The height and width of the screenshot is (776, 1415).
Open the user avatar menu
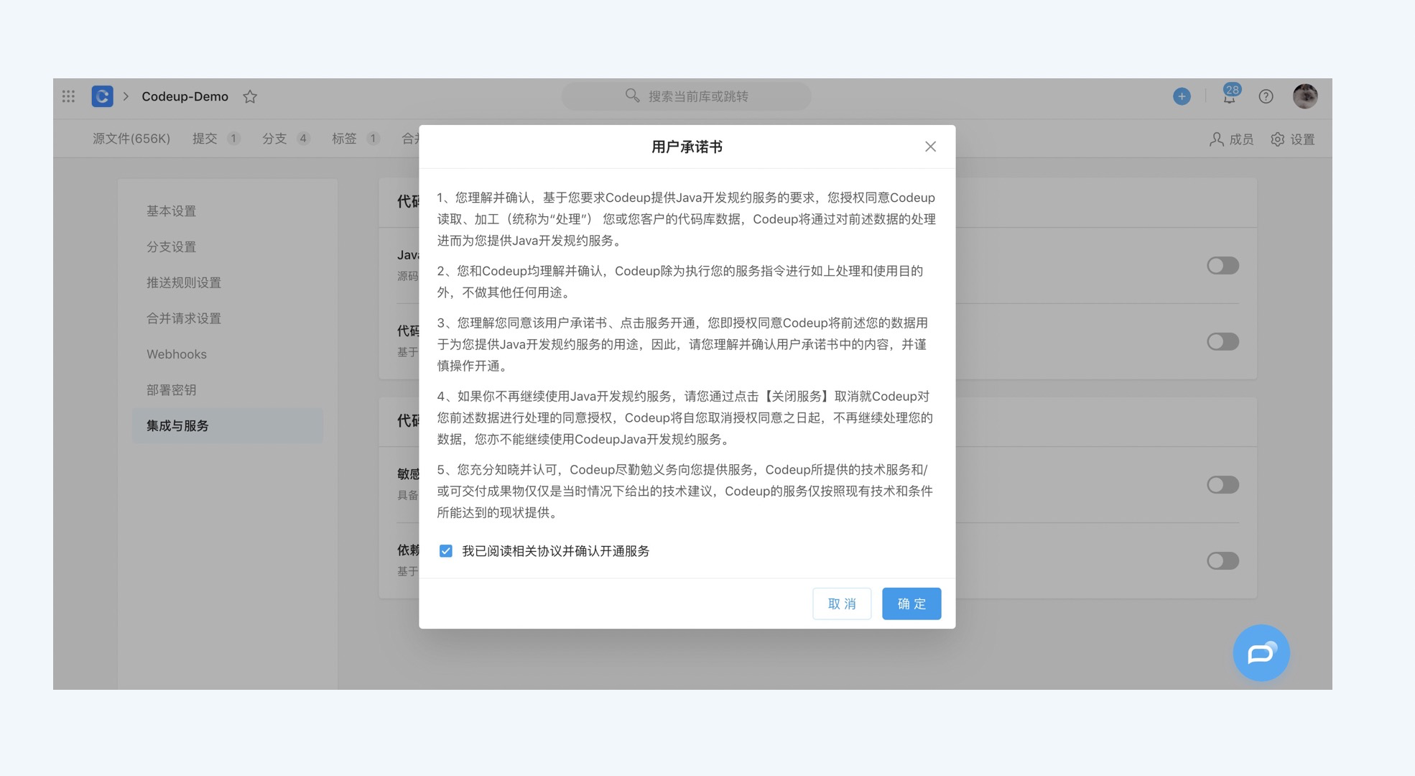tap(1306, 96)
